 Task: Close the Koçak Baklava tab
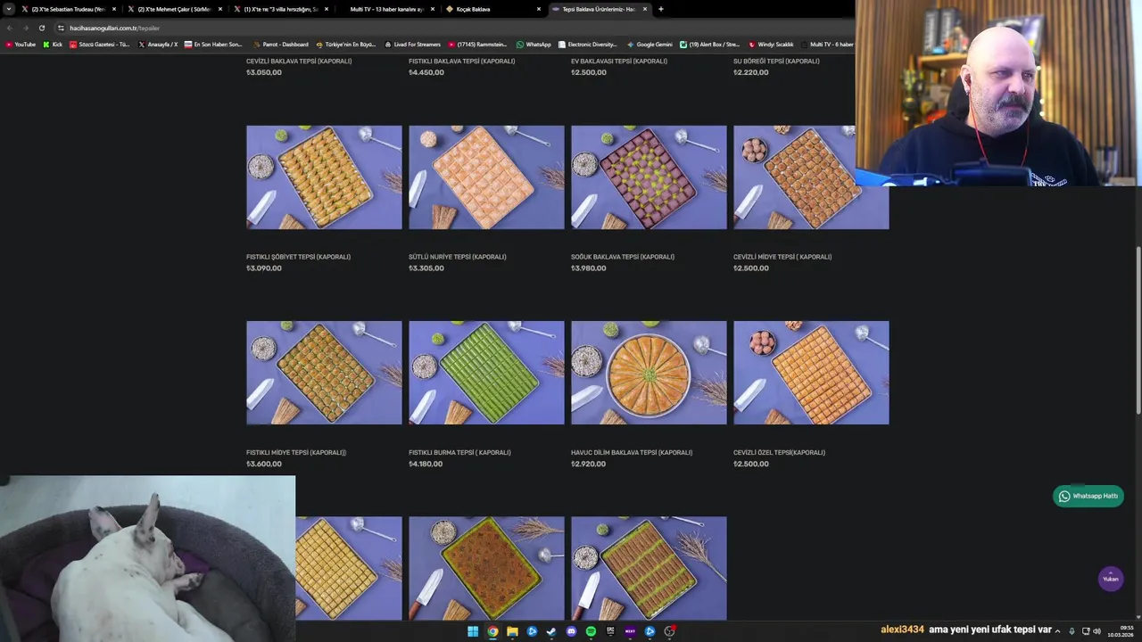tap(539, 9)
